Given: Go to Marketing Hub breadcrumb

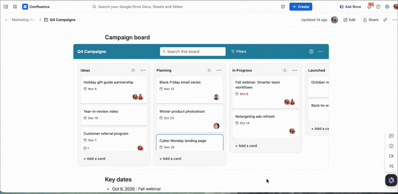Looking at the screenshot, I should pos(24,20).
